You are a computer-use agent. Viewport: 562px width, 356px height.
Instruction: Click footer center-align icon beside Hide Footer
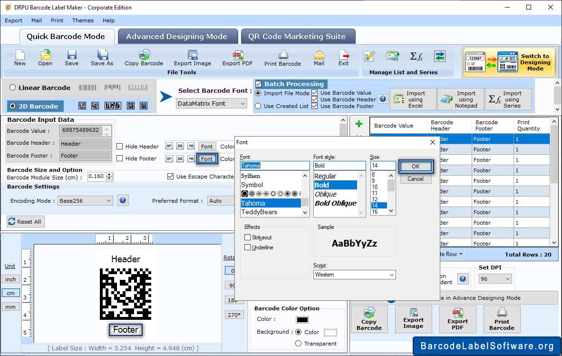tap(180, 158)
